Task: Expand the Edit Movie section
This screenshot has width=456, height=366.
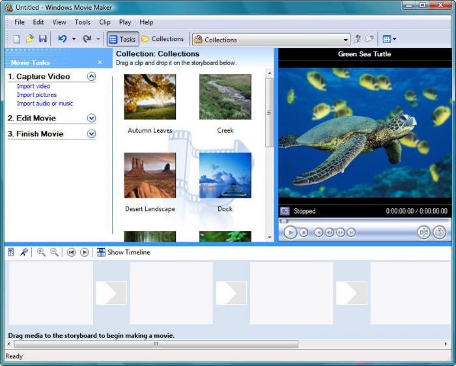Action: click(x=91, y=118)
